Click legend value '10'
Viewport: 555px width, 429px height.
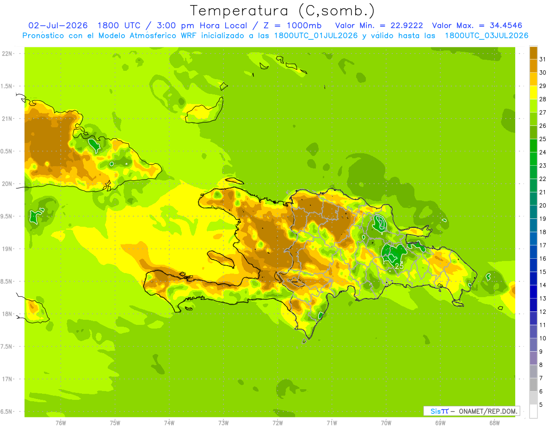pyautogui.click(x=543, y=338)
